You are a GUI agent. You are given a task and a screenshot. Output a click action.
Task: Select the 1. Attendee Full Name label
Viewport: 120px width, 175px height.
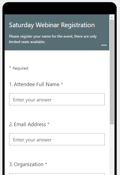(x=34, y=84)
